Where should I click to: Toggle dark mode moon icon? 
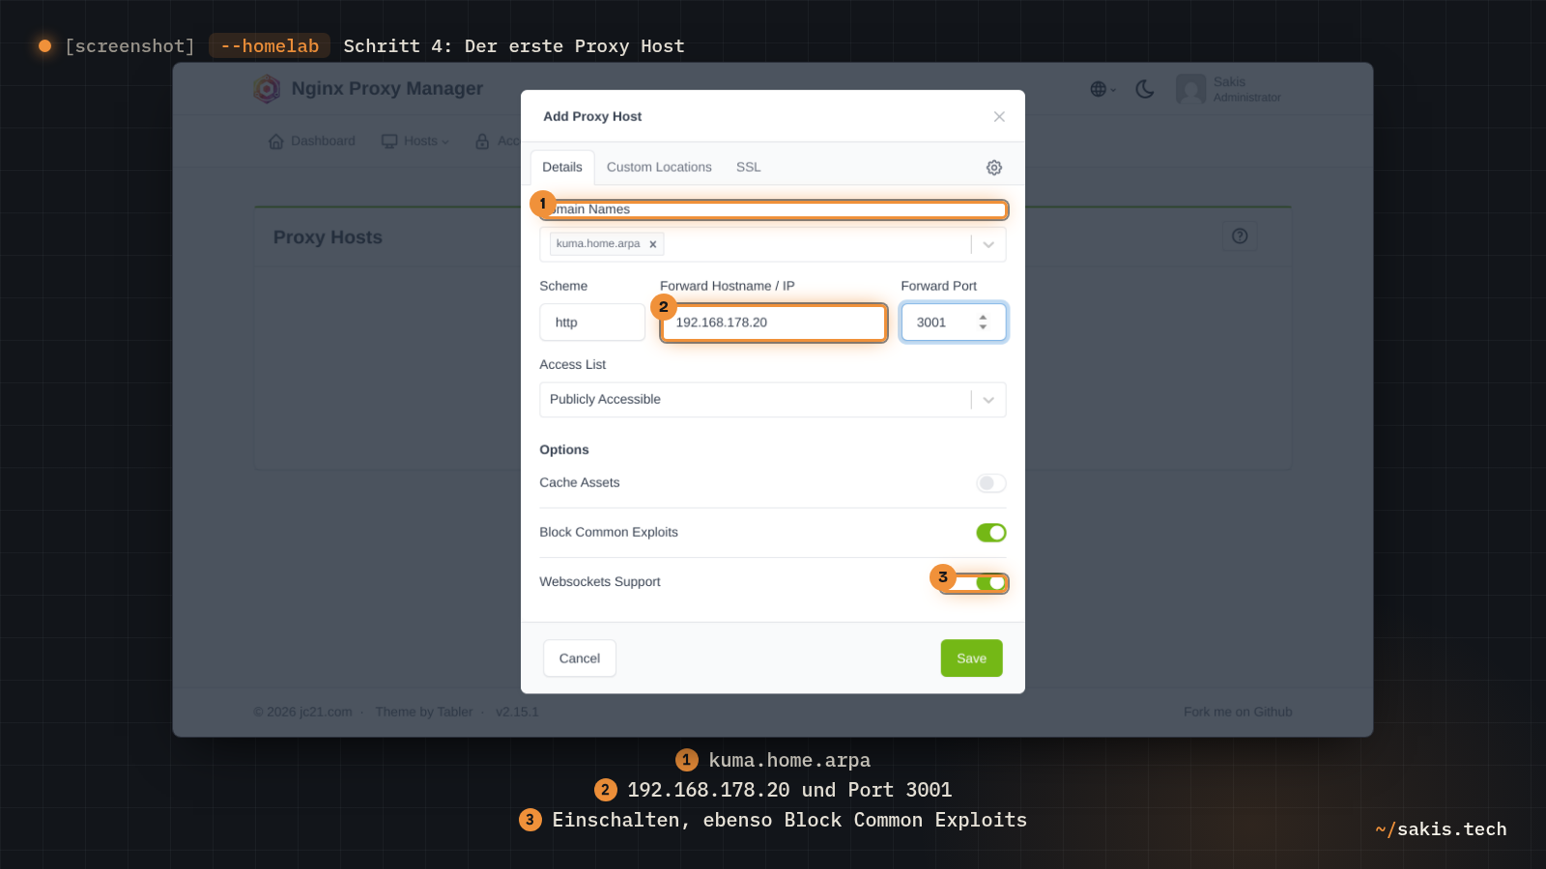coord(1145,89)
